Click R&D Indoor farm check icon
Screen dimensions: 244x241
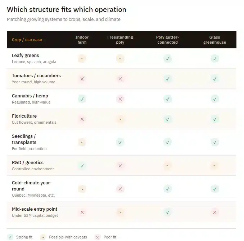82,166
